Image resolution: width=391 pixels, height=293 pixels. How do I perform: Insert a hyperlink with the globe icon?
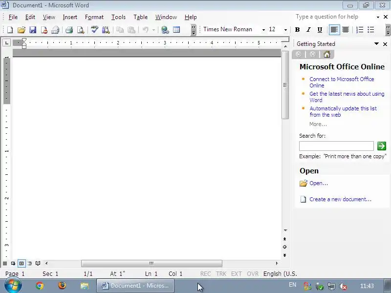pos(165,30)
